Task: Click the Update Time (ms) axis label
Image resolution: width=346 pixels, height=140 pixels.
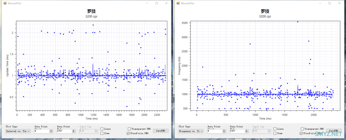Action: [7, 65]
